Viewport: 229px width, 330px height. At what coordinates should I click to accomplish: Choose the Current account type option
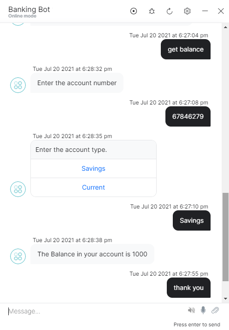click(x=94, y=187)
